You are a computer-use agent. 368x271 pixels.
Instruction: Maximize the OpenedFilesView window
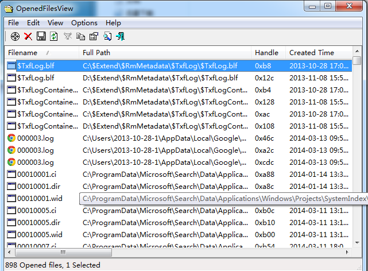click(328, 6)
